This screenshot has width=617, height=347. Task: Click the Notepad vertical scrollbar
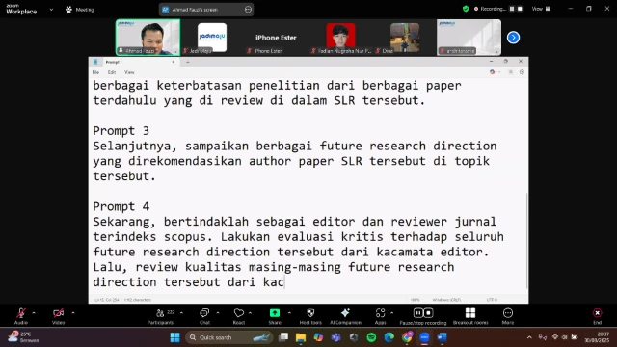point(527,241)
